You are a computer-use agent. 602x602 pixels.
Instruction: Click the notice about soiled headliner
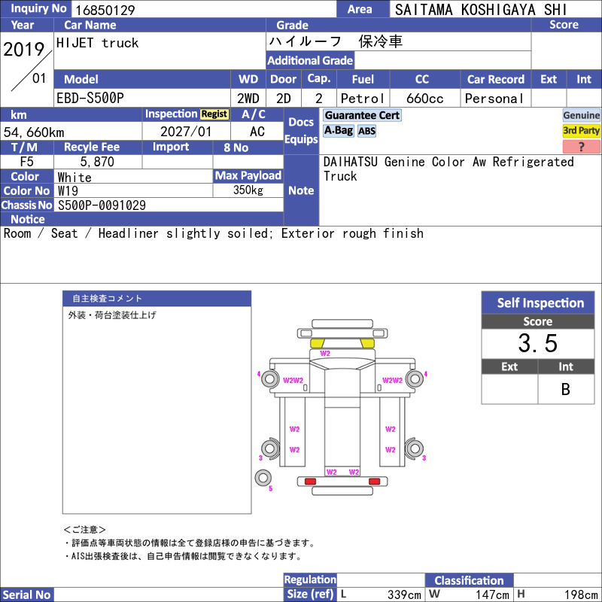(x=214, y=233)
